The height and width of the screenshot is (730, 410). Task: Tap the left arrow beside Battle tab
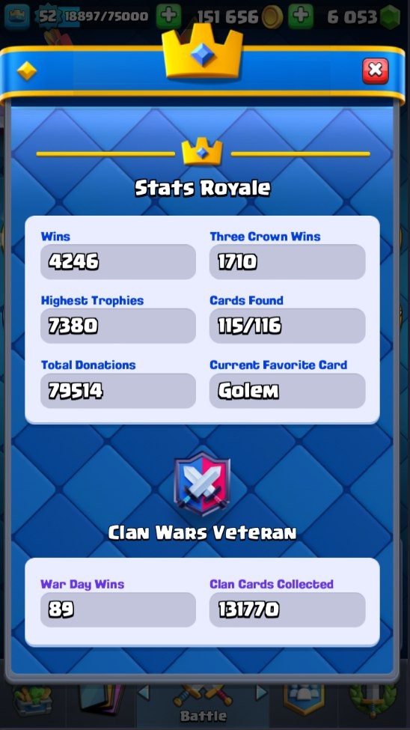(x=144, y=693)
